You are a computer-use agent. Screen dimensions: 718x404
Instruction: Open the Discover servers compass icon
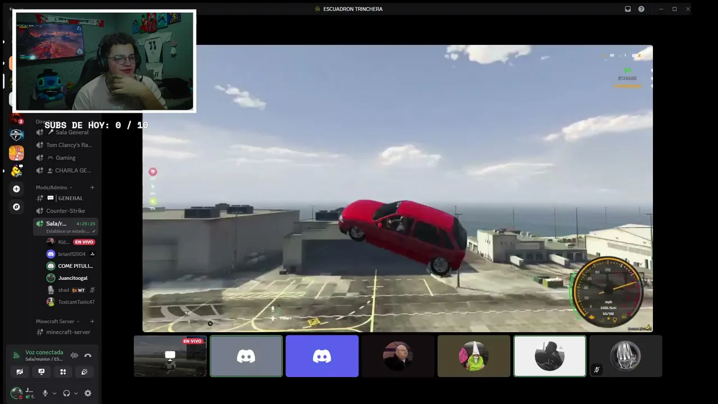point(16,207)
